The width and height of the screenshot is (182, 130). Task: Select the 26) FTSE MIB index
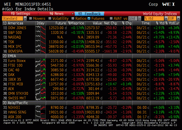click(x=13, y=84)
